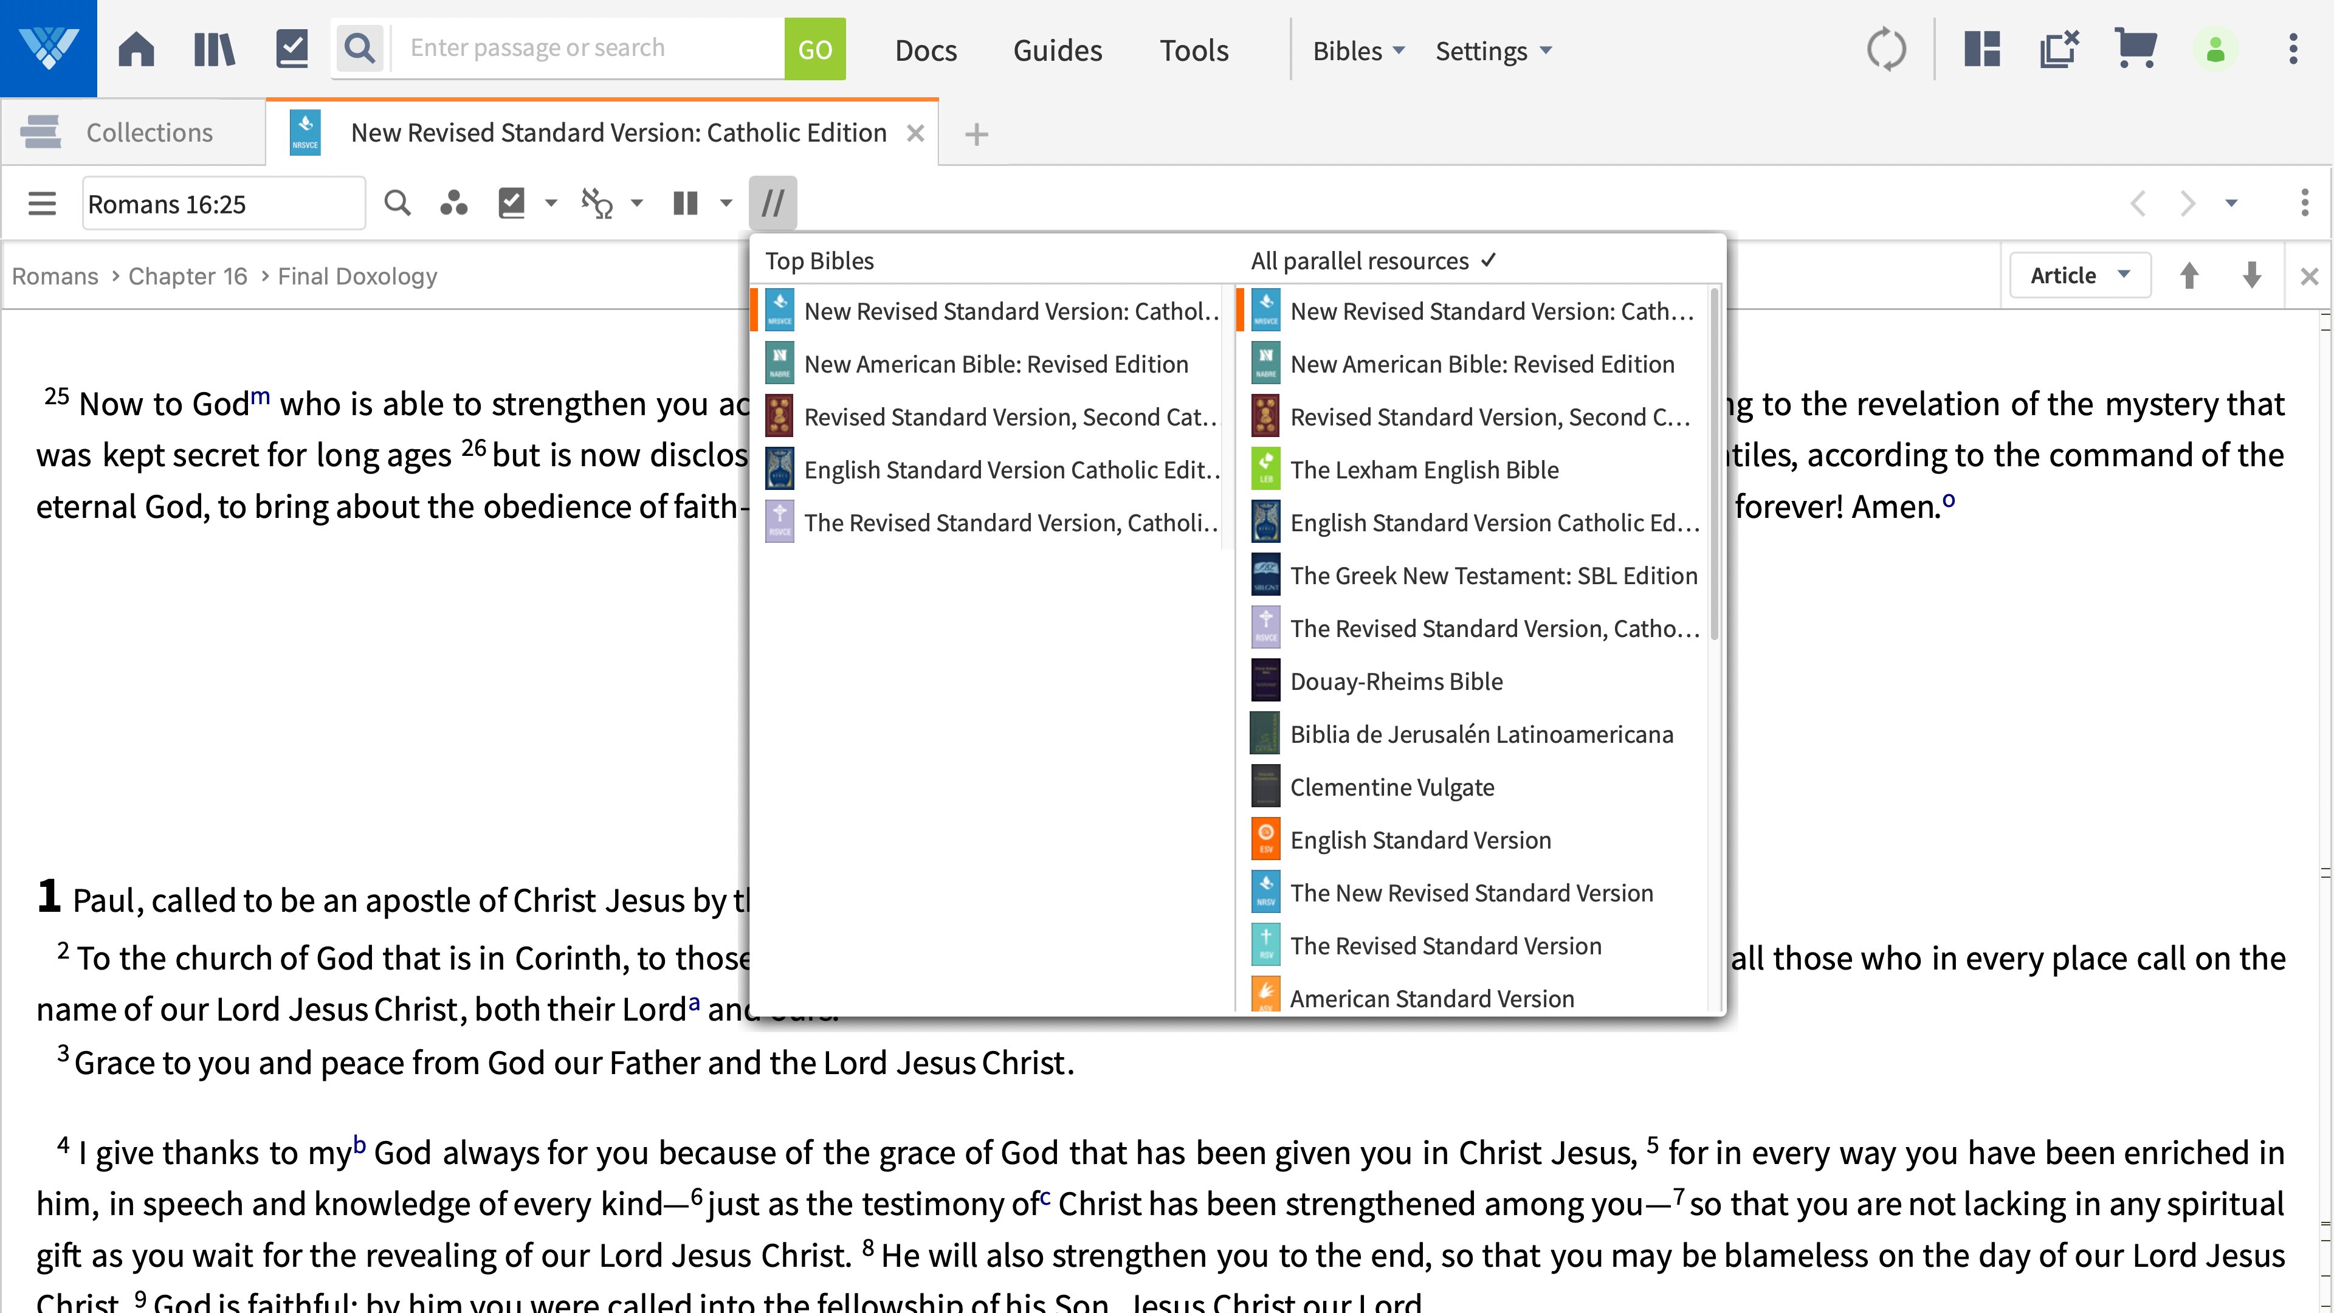Expand the reading plan dropdown arrow
The height and width of the screenshot is (1313, 2334).
[551, 203]
